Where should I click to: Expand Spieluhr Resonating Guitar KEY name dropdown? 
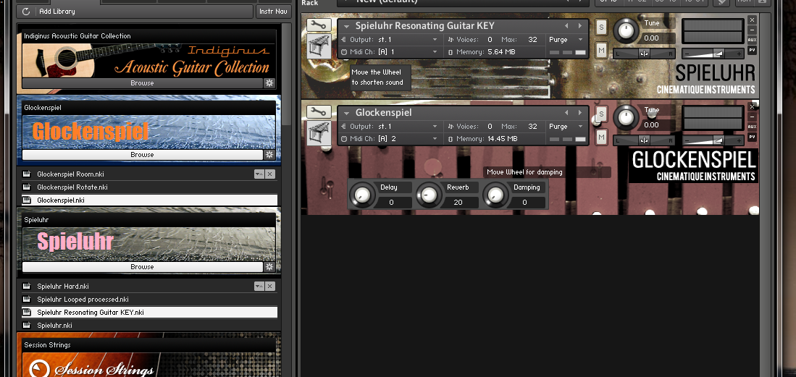[x=347, y=26]
